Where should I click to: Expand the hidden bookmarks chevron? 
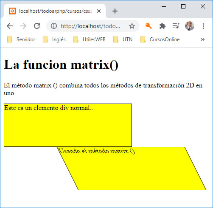pyautogui.click(x=202, y=39)
